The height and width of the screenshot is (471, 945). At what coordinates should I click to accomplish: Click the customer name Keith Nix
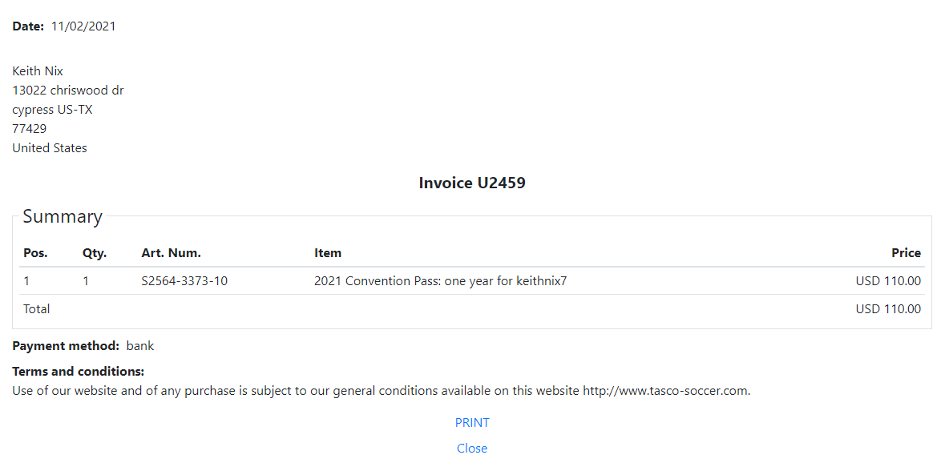38,71
